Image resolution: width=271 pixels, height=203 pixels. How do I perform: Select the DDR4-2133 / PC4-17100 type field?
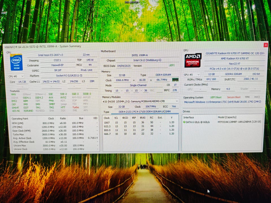pos(145,112)
